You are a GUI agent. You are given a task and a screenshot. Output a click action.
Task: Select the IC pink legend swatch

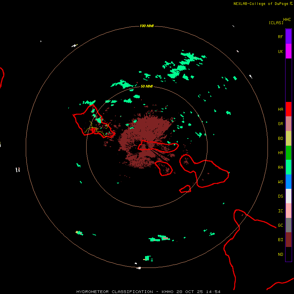pyautogui.click(x=288, y=211)
